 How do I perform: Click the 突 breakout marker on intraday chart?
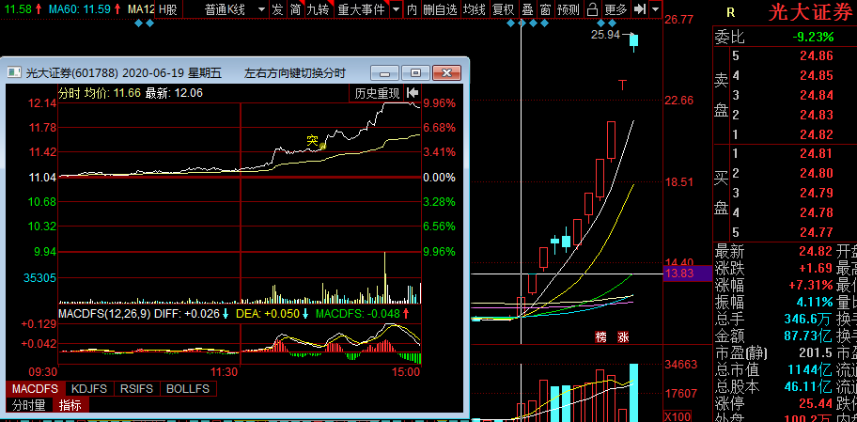(313, 140)
